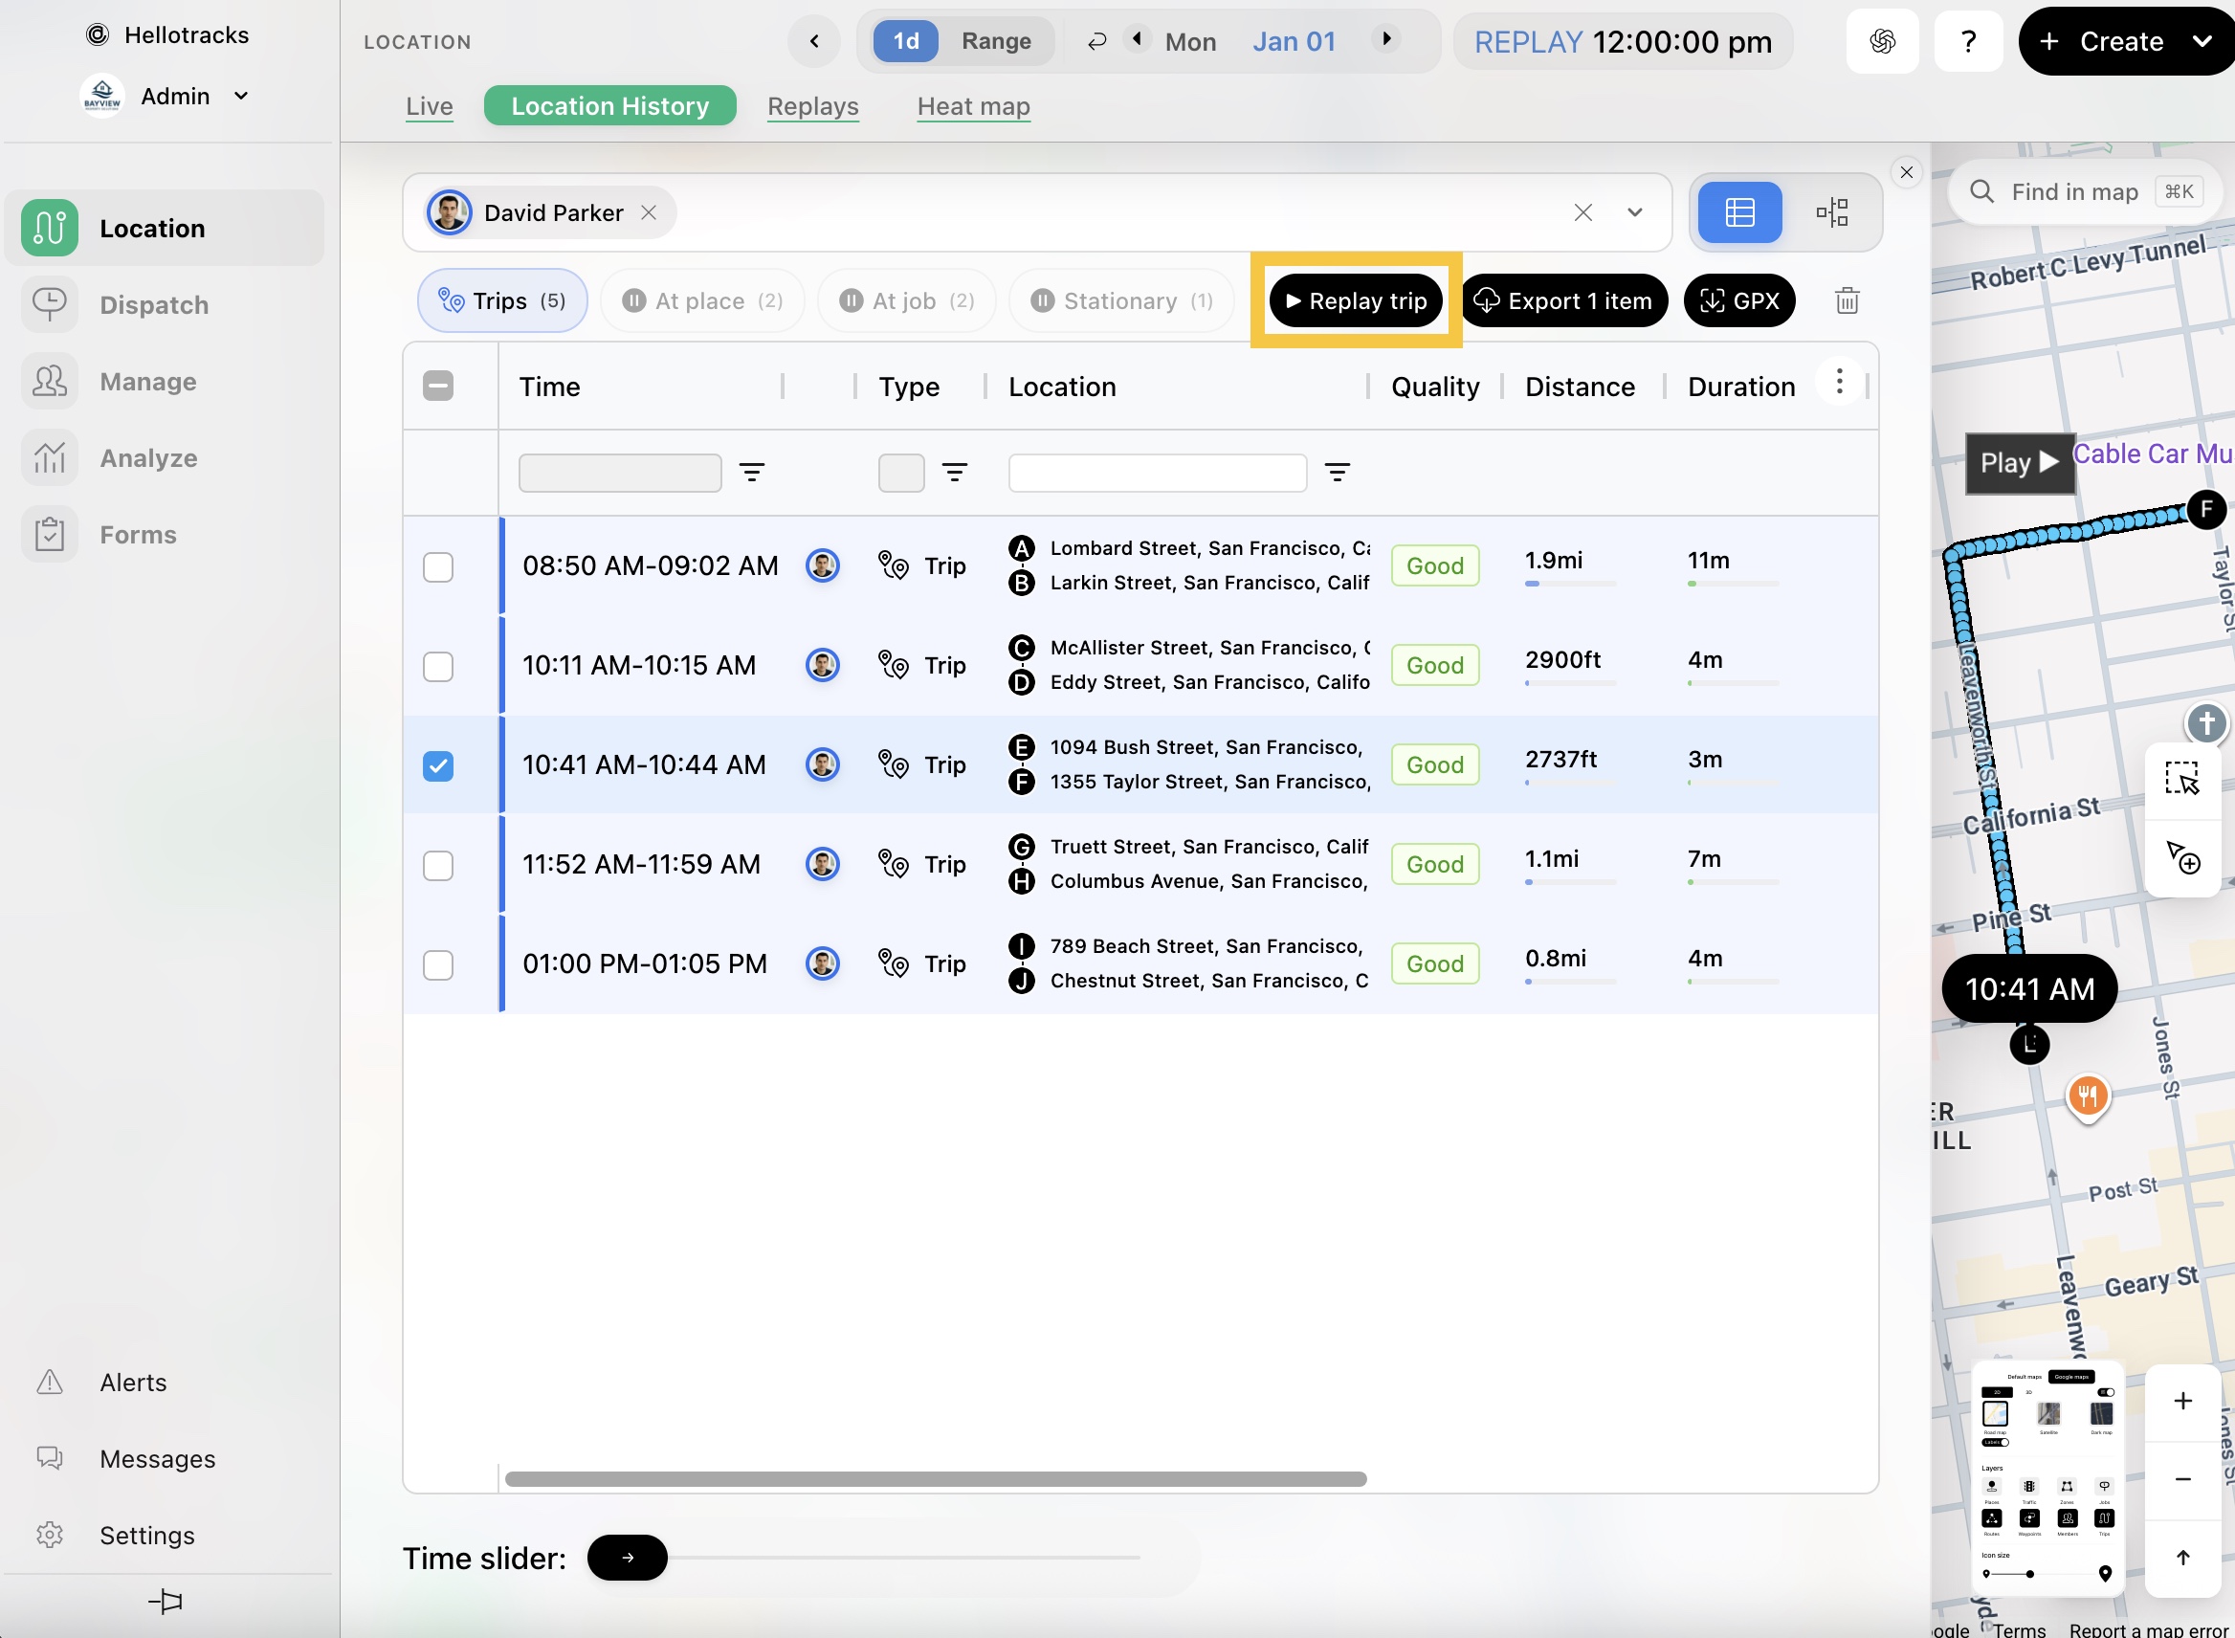Collapse sidebar with pin icon
The width and height of the screenshot is (2235, 1638).
[166, 1601]
